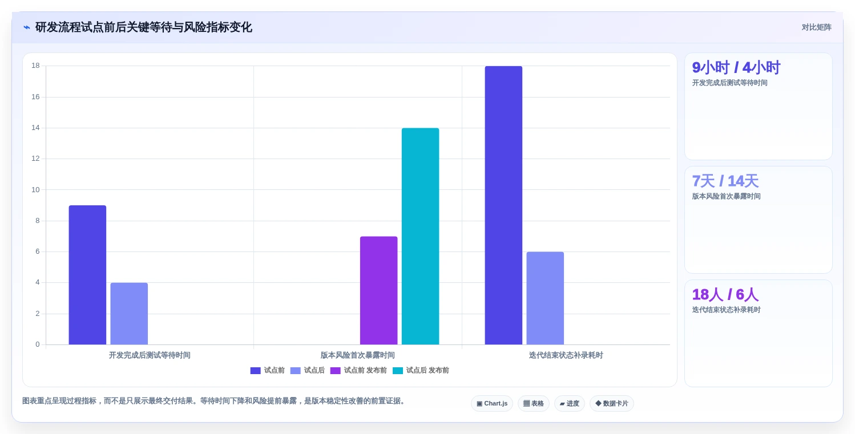
Task: Toggle the 试点后 legend item
Action: 308,371
